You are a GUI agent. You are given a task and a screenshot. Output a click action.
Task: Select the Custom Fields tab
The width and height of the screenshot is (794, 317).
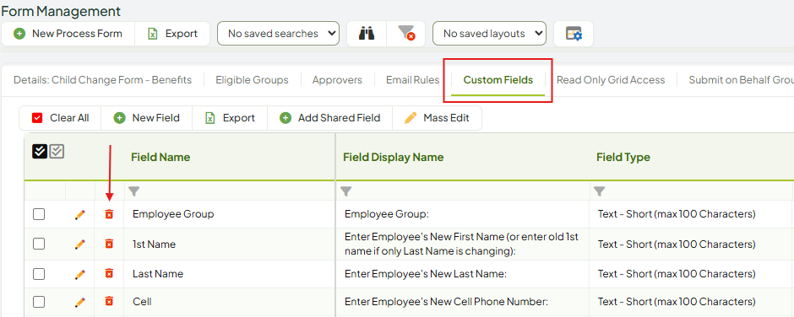[x=498, y=80]
